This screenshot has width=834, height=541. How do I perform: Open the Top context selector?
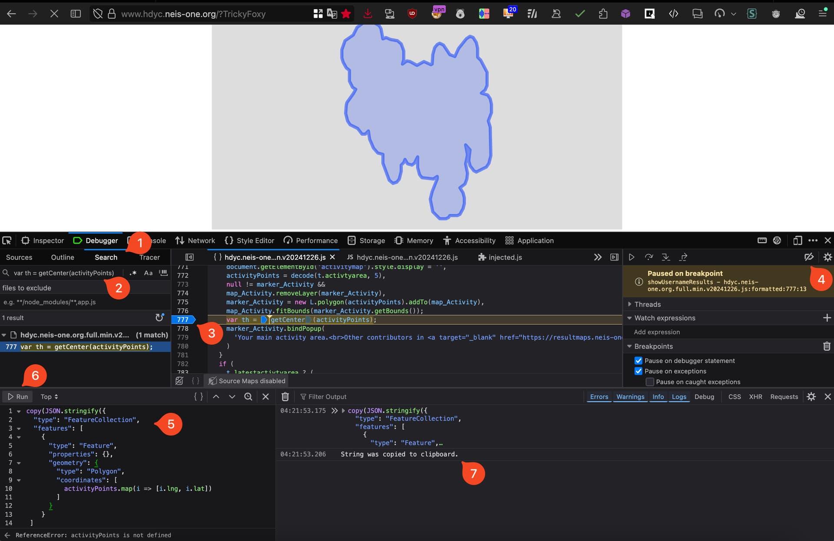49,396
